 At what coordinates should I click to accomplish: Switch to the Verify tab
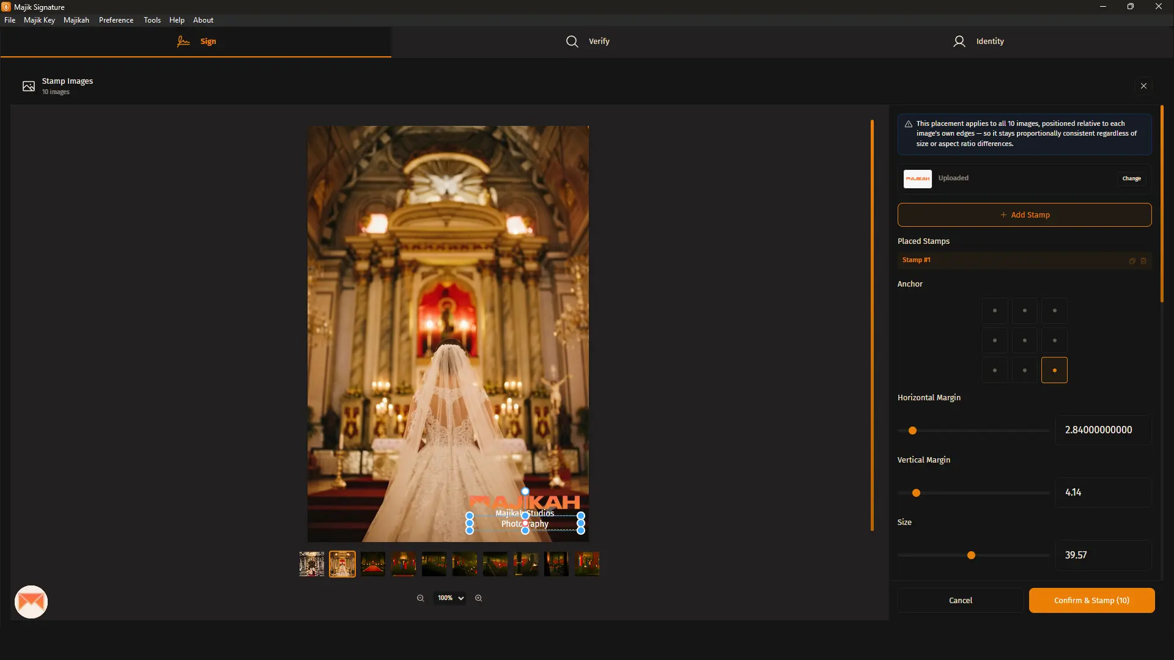coord(587,42)
